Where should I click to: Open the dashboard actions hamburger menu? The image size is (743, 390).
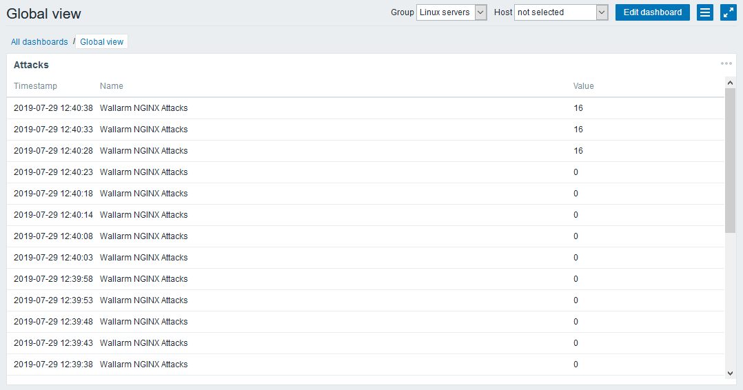pyautogui.click(x=704, y=12)
